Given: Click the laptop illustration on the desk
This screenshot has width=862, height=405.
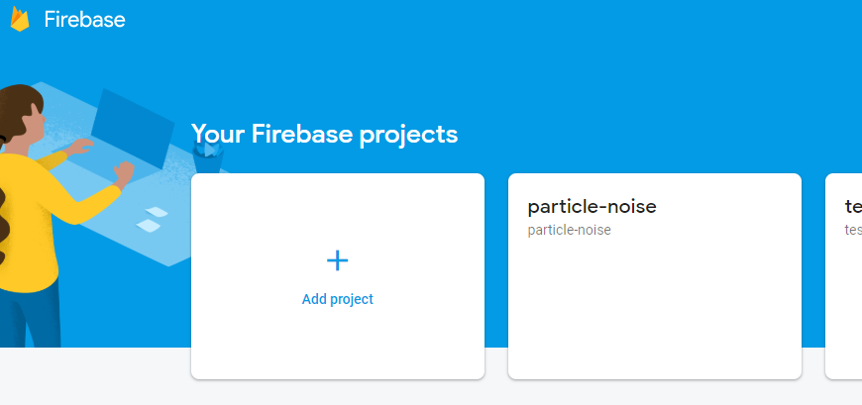Looking at the screenshot, I should [134, 129].
